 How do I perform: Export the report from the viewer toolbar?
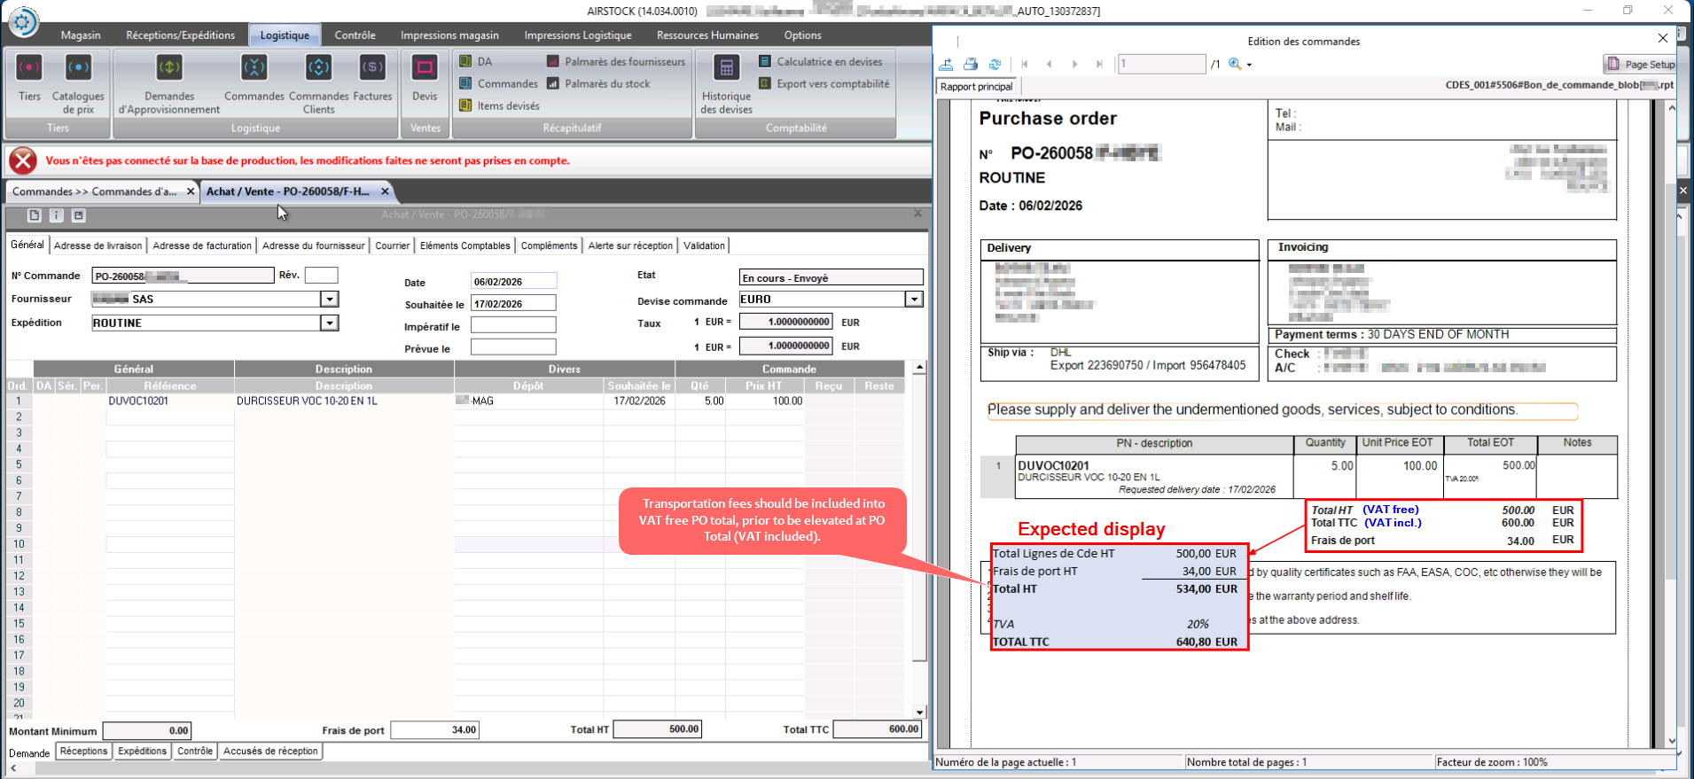point(946,65)
